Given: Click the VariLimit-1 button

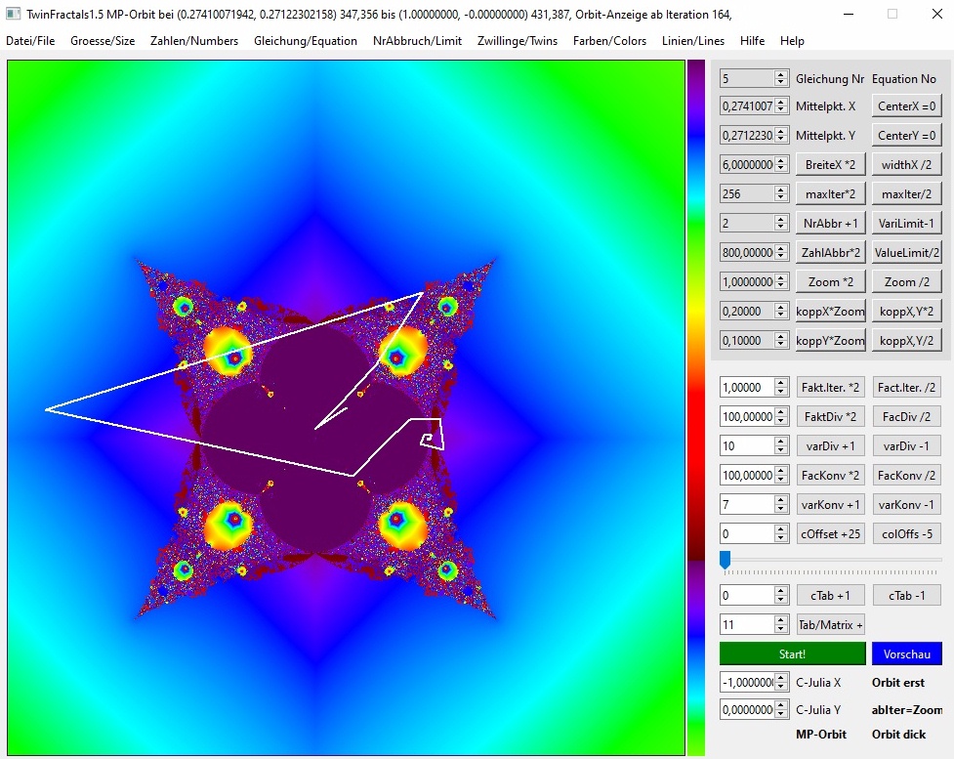Looking at the screenshot, I should pos(906,223).
